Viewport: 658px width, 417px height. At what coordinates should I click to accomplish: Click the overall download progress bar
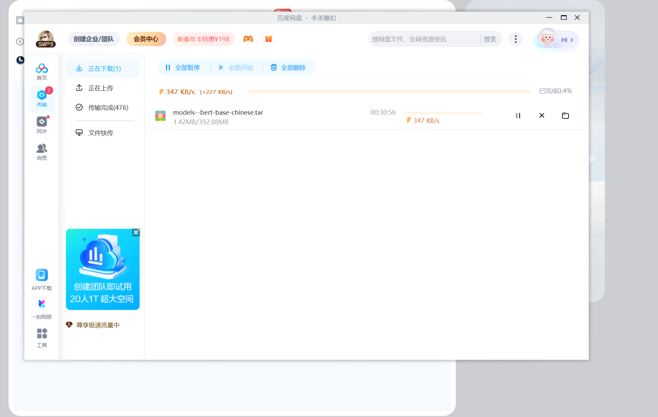click(x=388, y=91)
